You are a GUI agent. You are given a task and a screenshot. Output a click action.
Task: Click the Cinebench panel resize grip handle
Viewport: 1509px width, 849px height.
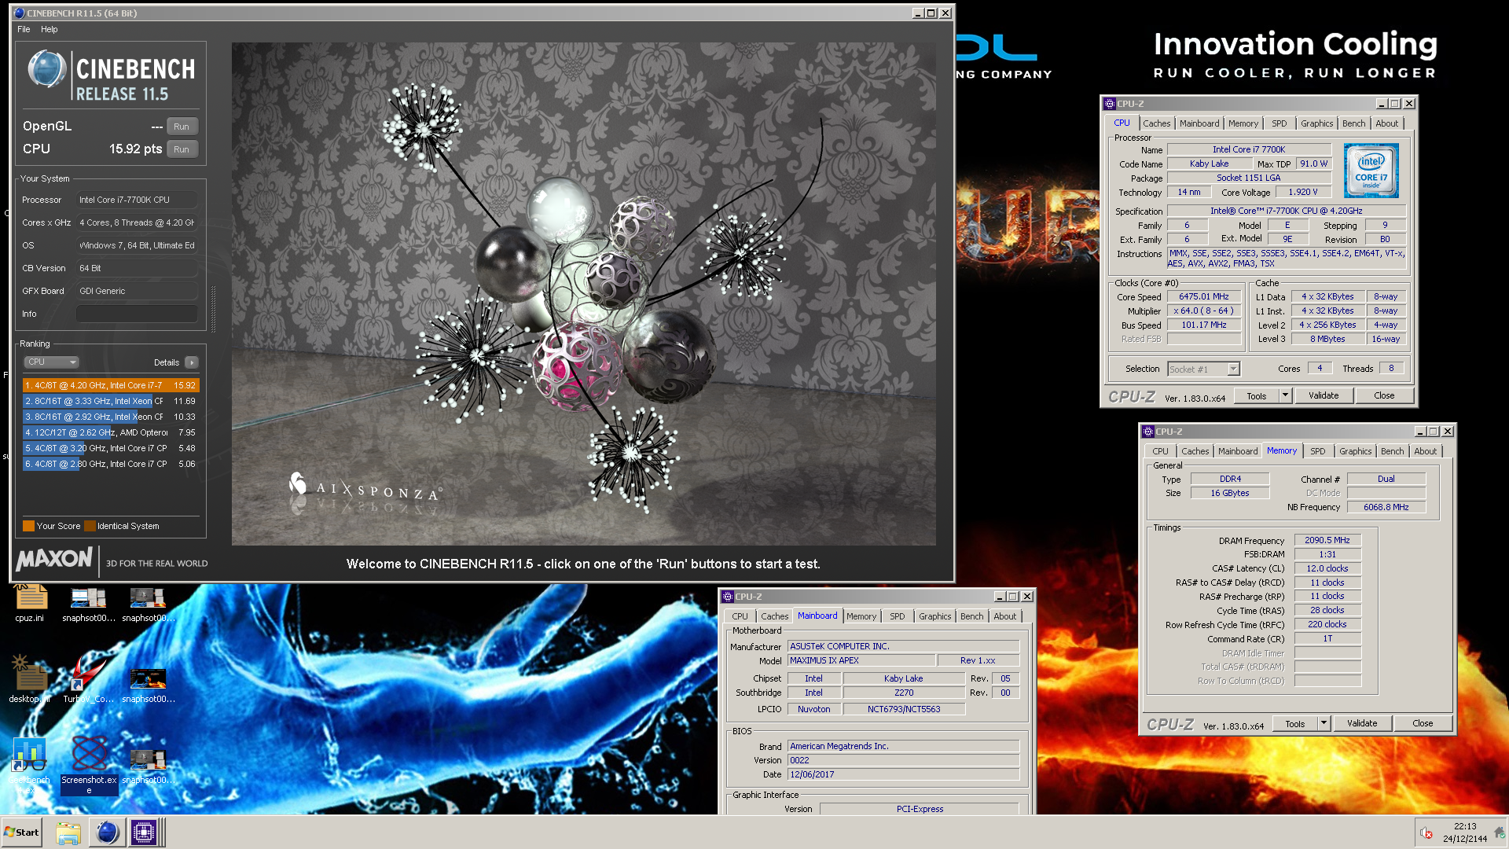pos(213,310)
